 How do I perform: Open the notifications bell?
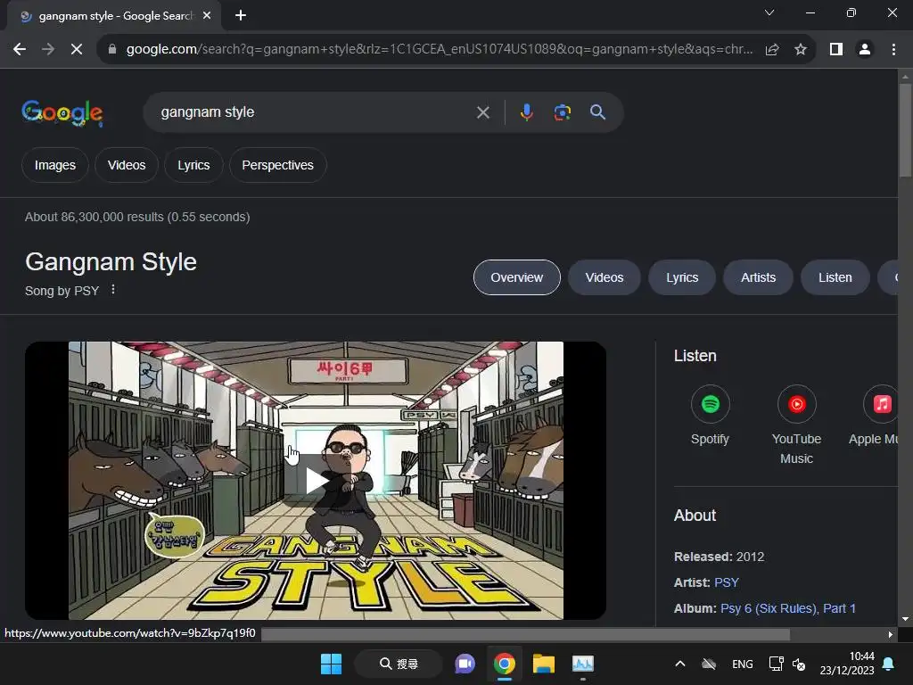pos(889,664)
